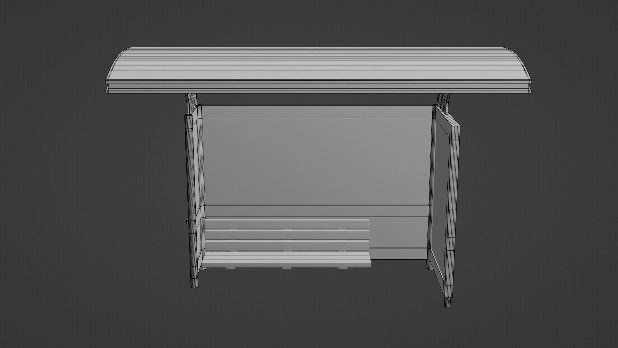Click the horizontal band below back panel
Image resolution: width=618 pixels, height=348 pixels.
317,211
